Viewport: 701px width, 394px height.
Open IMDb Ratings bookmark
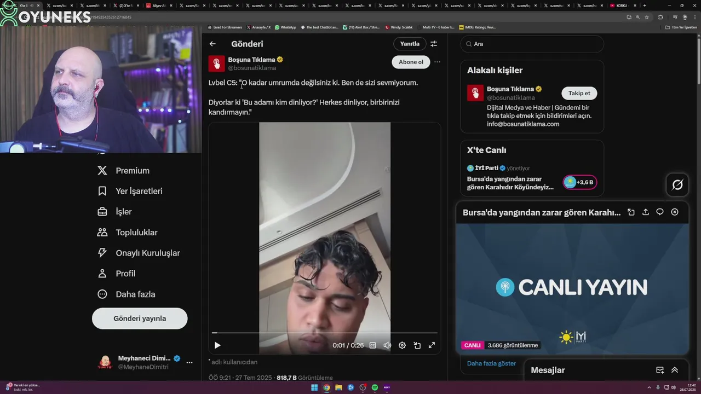pyautogui.click(x=478, y=27)
